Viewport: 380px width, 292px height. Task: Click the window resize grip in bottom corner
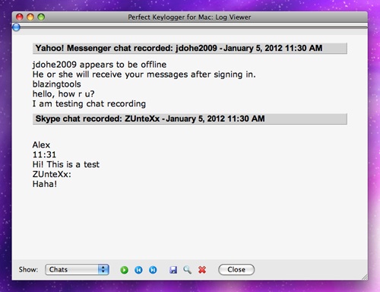(x=365, y=277)
